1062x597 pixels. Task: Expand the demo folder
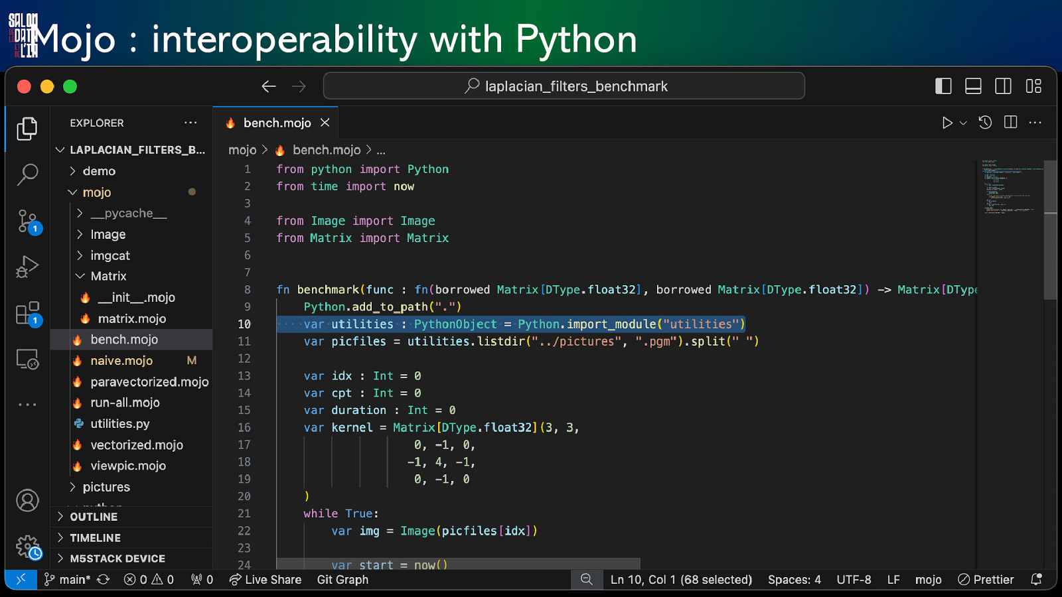click(131, 171)
